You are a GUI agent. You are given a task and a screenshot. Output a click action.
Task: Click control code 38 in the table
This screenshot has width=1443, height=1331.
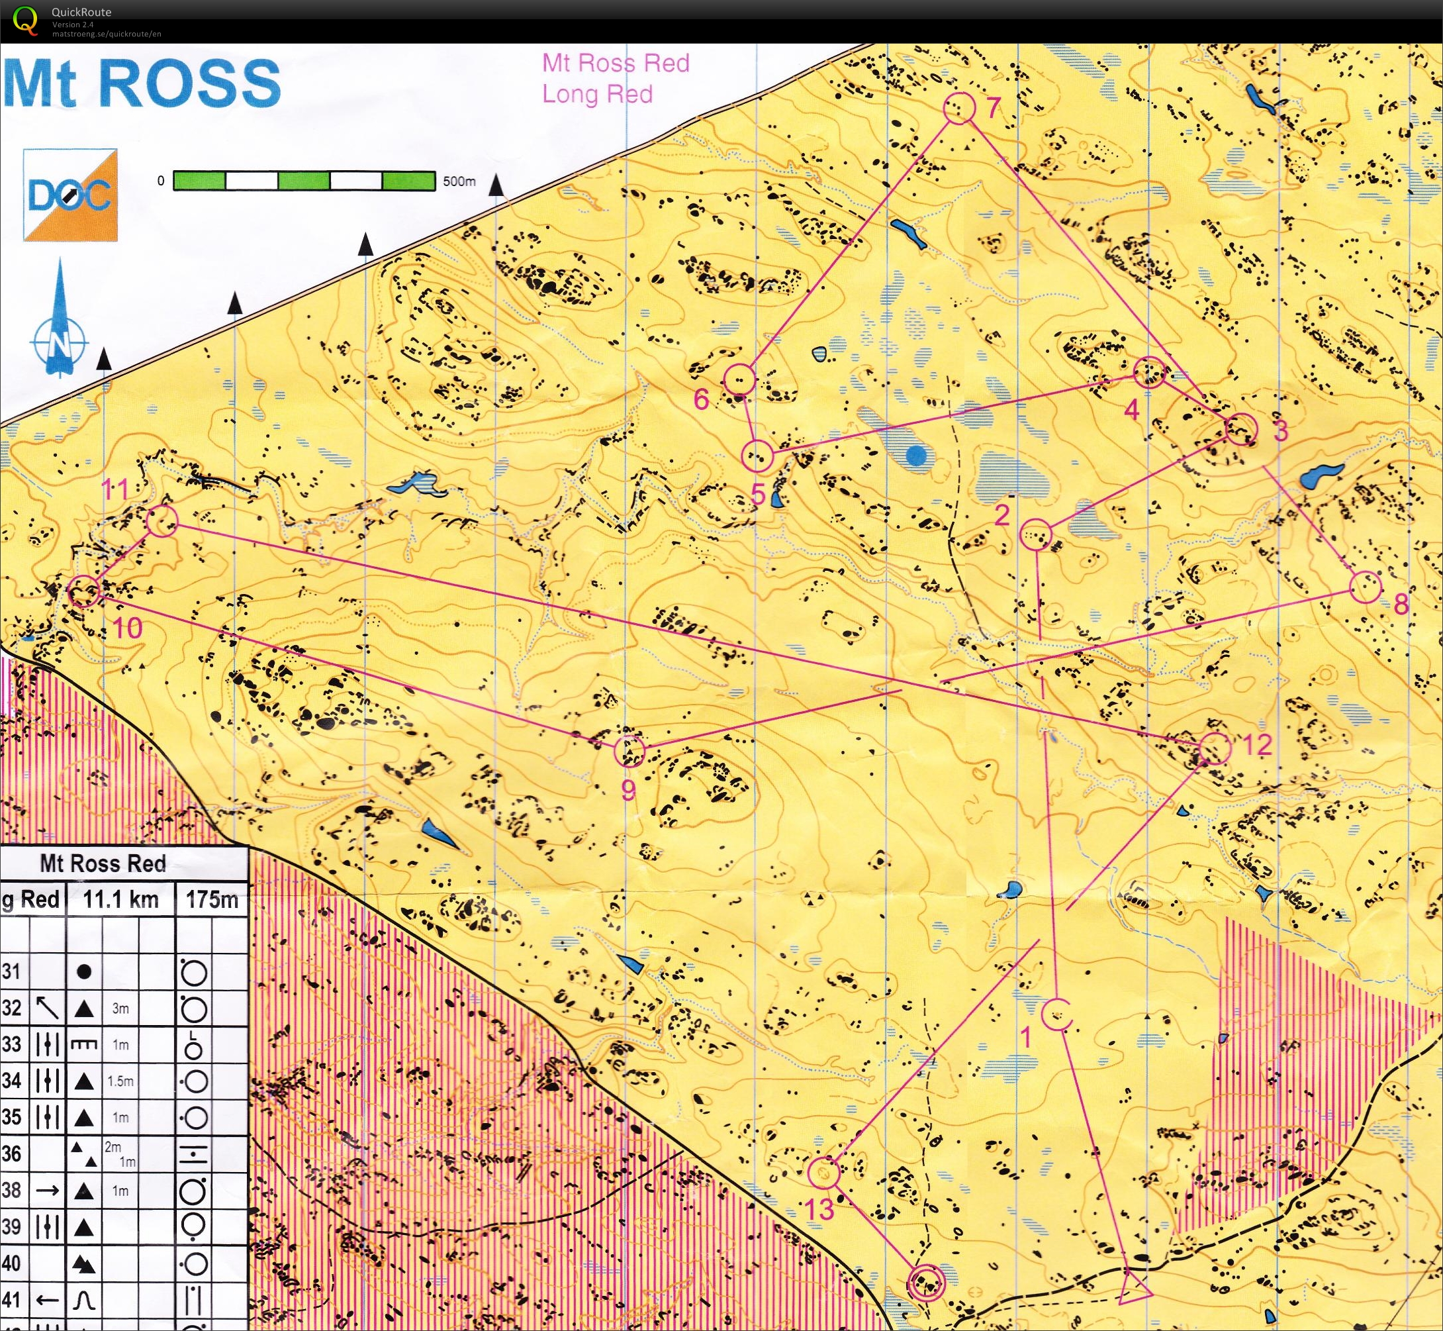click(x=11, y=1191)
